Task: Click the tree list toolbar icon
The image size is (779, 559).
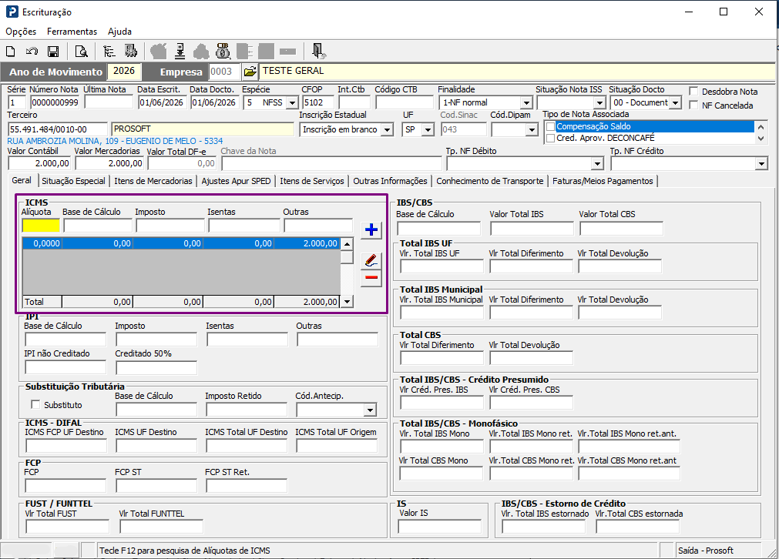Action: pyautogui.click(x=109, y=51)
